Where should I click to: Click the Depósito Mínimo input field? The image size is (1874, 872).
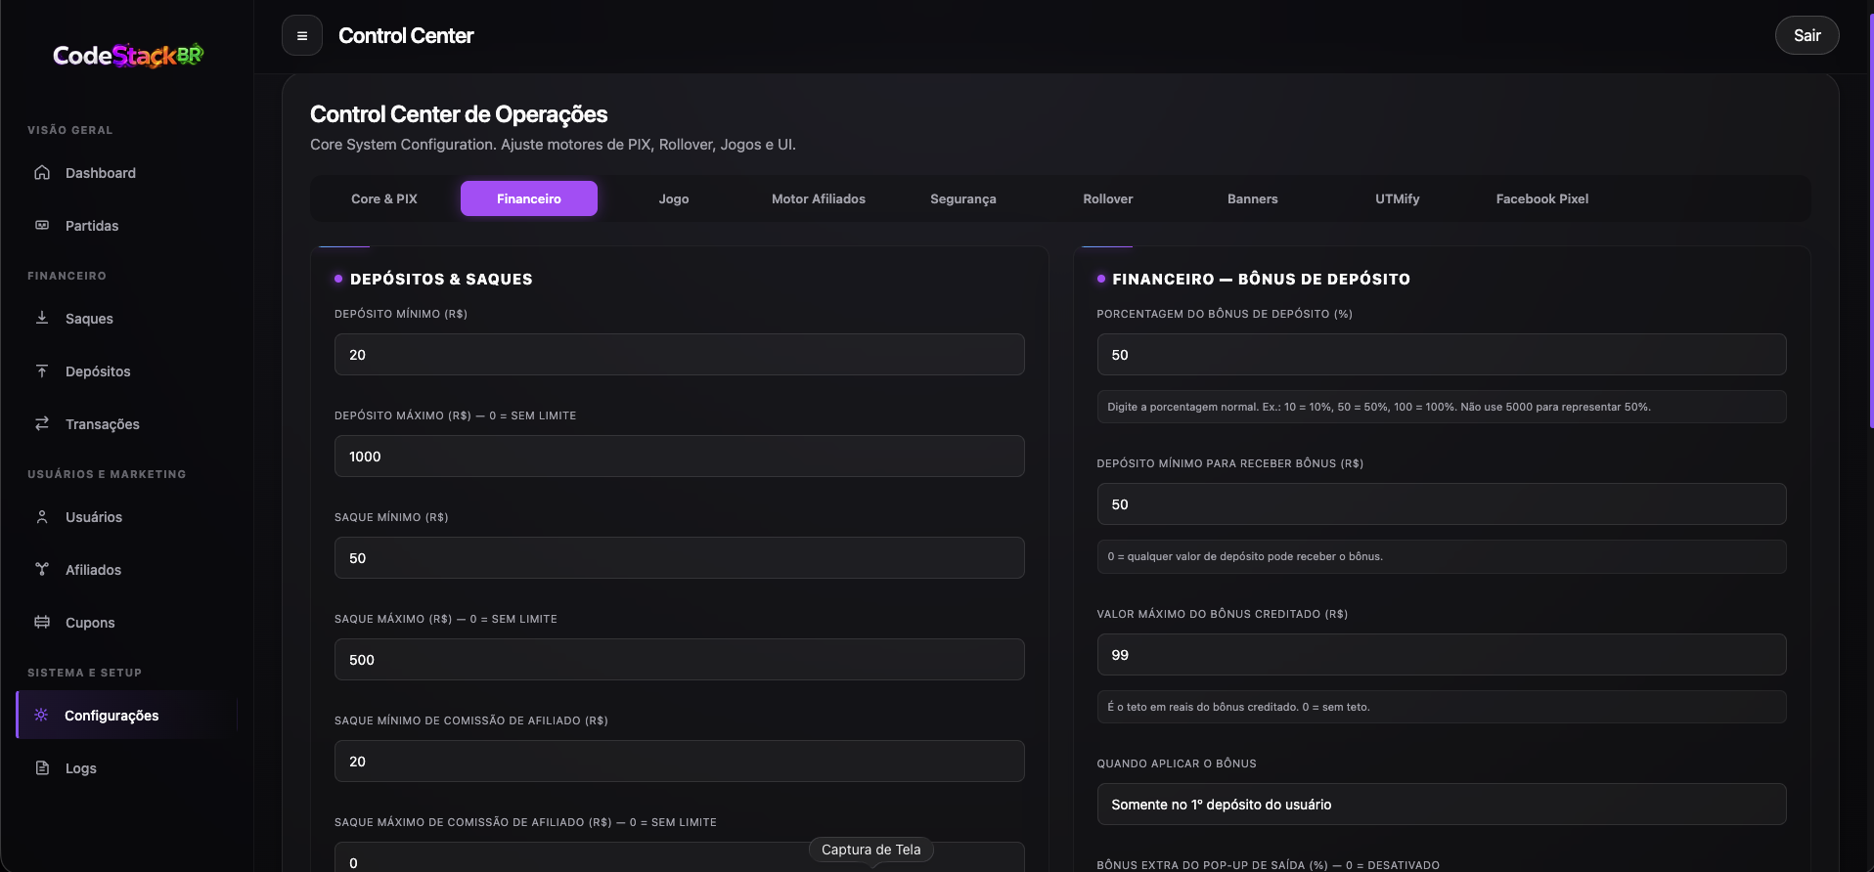point(680,355)
